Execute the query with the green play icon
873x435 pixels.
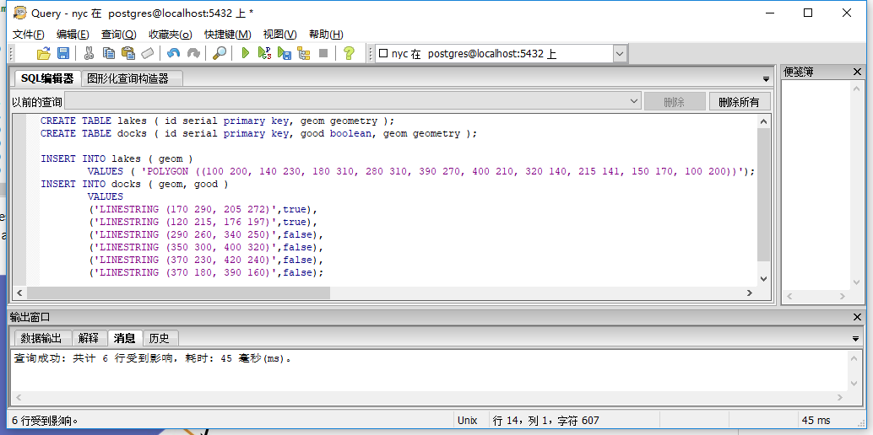pyautogui.click(x=245, y=53)
